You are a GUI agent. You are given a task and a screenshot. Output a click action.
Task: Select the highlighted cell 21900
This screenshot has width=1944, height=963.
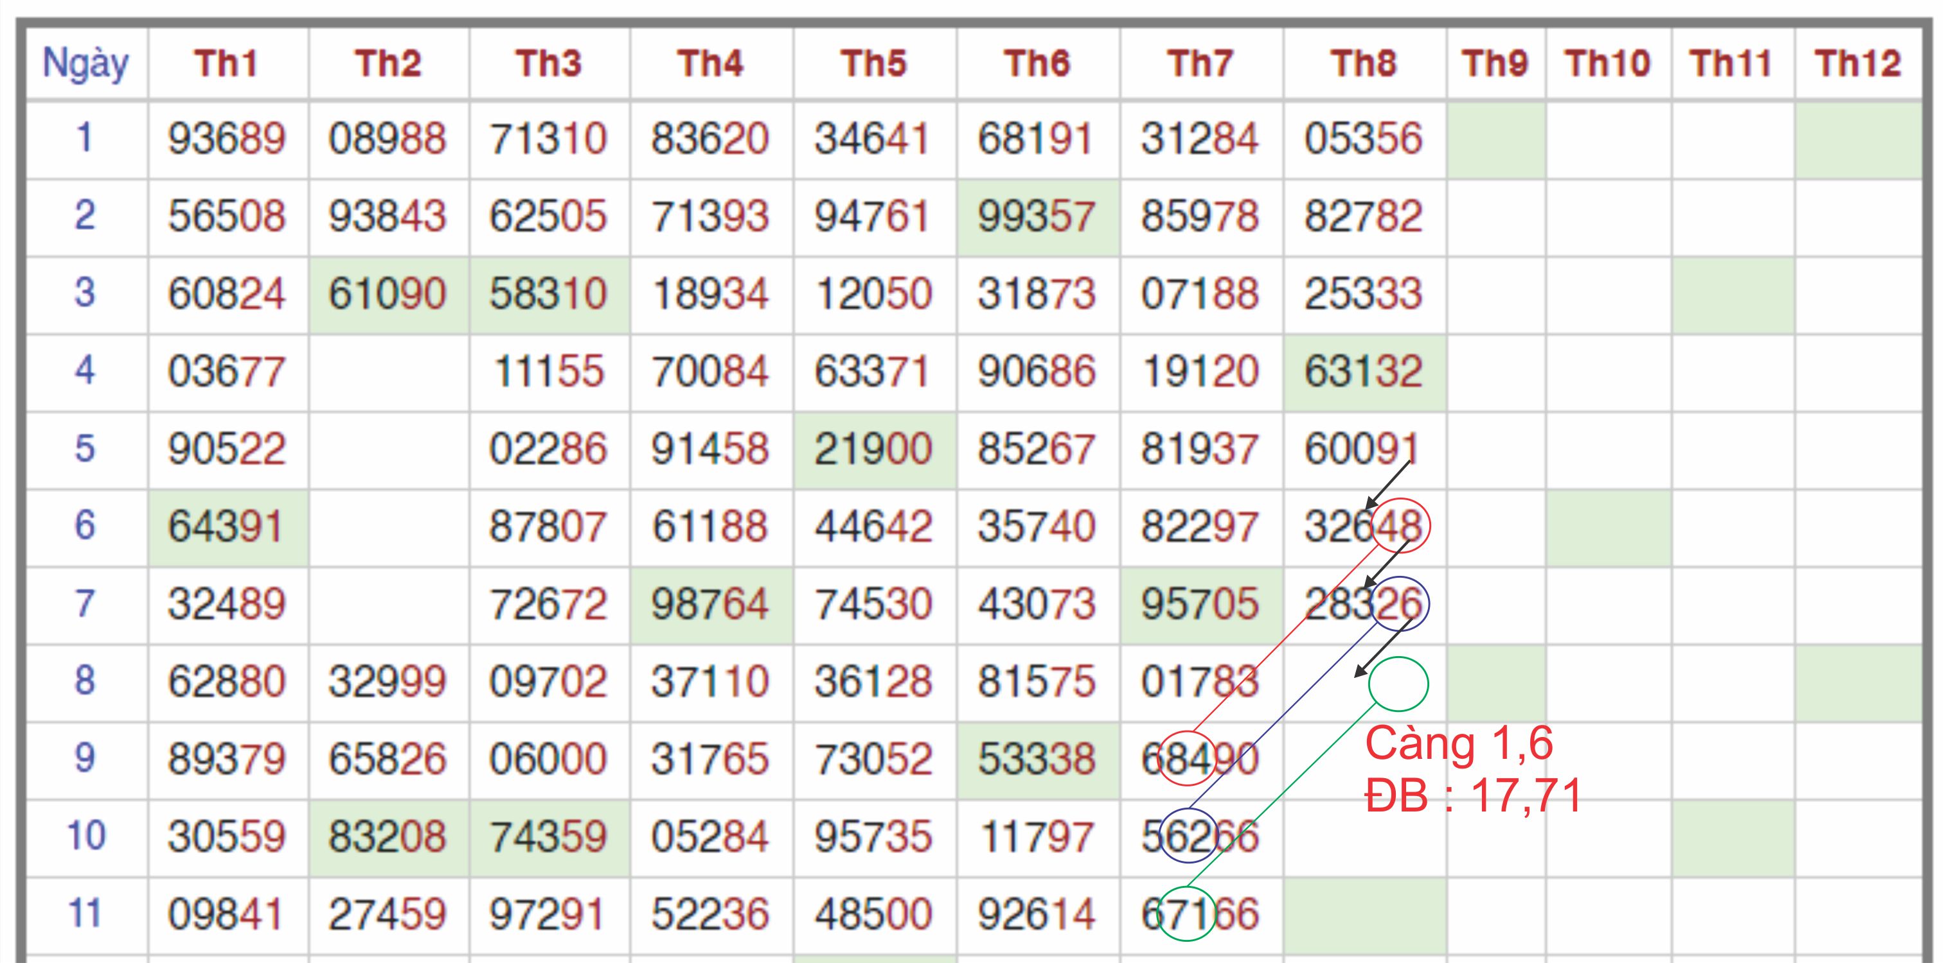pos(873,449)
